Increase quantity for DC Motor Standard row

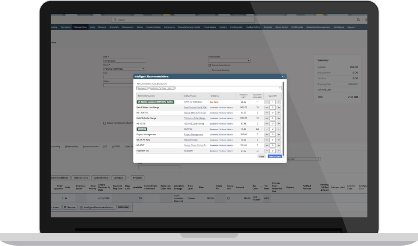tap(279, 102)
